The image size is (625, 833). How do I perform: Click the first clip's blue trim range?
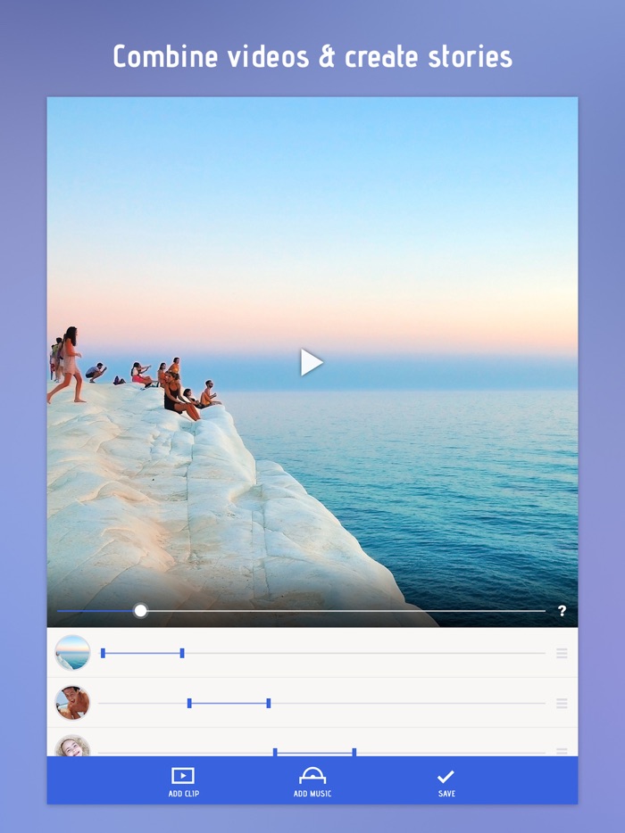(x=143, y=653)
